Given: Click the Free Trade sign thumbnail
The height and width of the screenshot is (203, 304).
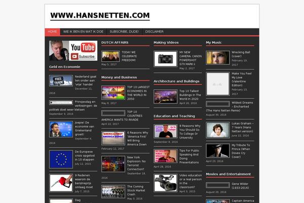Looking at the screenshot, I should pyautogui.click(x=61, y=81).
